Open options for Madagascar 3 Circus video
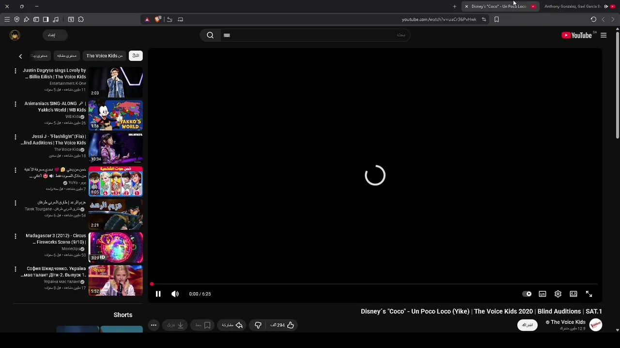Image resolution: width=620 pixels, height=348 pixels. tap(15, 236)
